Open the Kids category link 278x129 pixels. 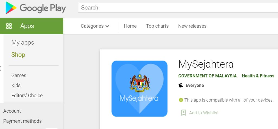[16, 86]
